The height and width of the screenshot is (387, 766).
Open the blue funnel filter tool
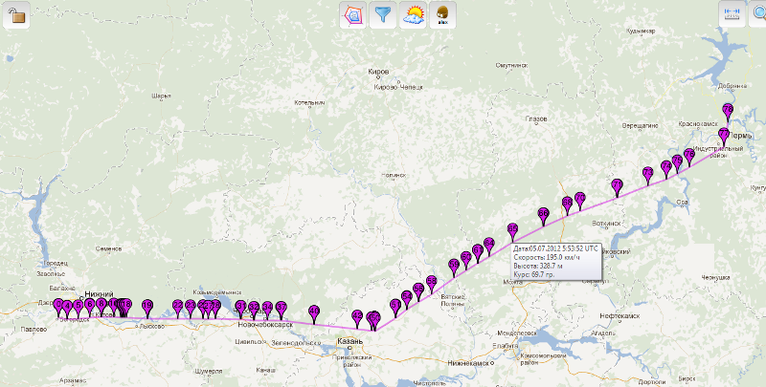point(384,14)
